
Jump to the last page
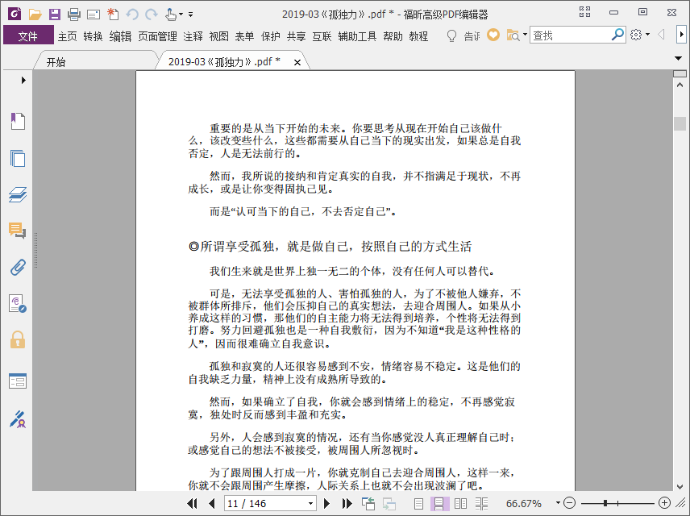tap(347, 503)
